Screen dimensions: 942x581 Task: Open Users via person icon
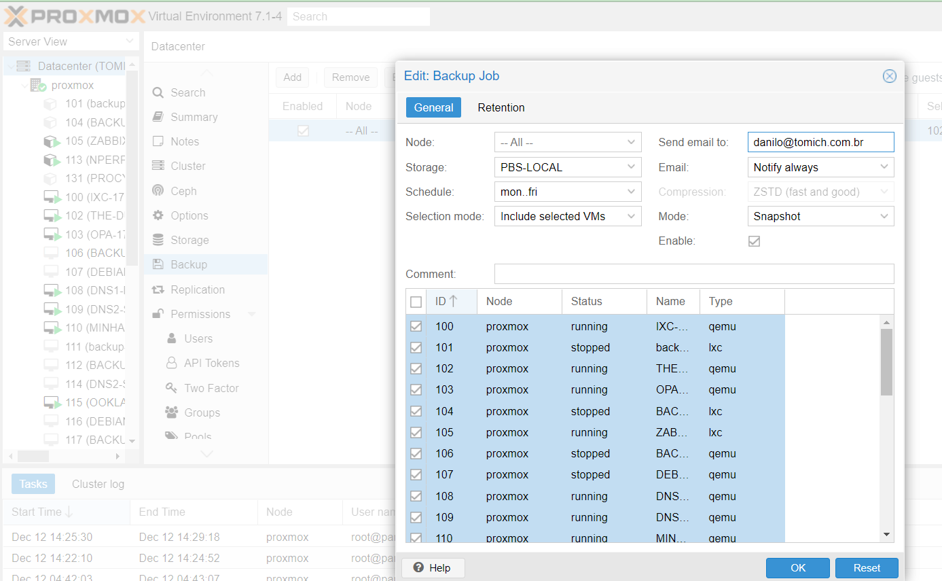point(172,338)
